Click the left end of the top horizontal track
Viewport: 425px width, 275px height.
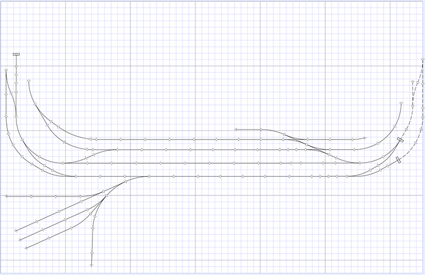tap(92, 139)
